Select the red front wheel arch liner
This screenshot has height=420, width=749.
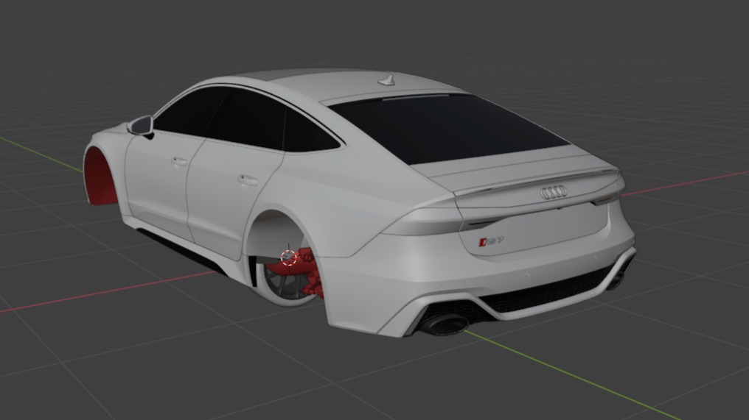pos(100,177)
